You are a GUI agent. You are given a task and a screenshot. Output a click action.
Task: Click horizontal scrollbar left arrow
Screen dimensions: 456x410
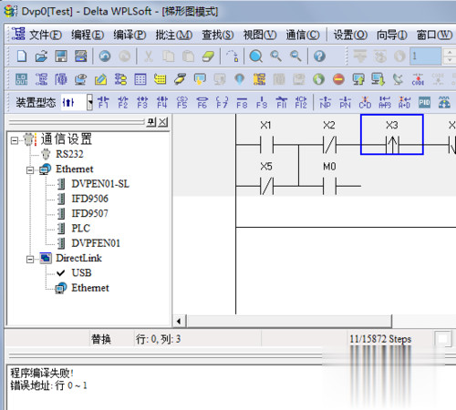(179, 321)
